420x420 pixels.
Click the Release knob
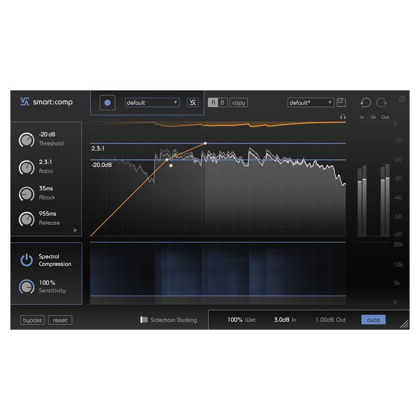(x=27, y=219)
